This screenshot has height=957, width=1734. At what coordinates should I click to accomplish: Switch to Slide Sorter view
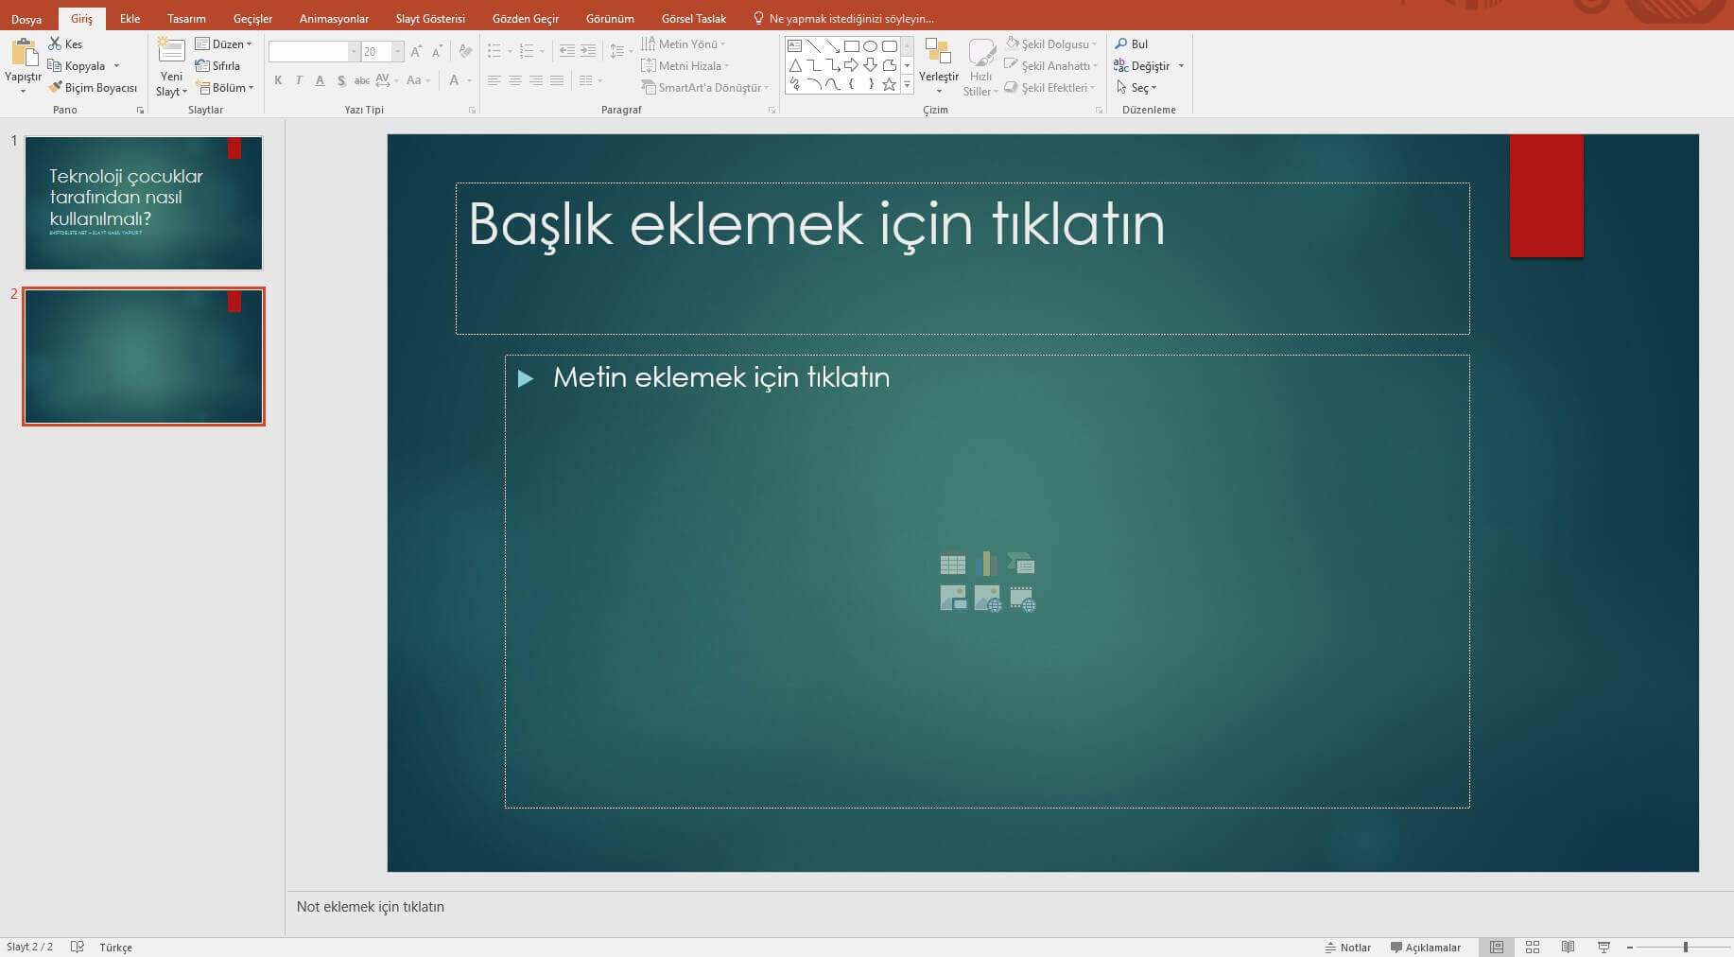1533,947
